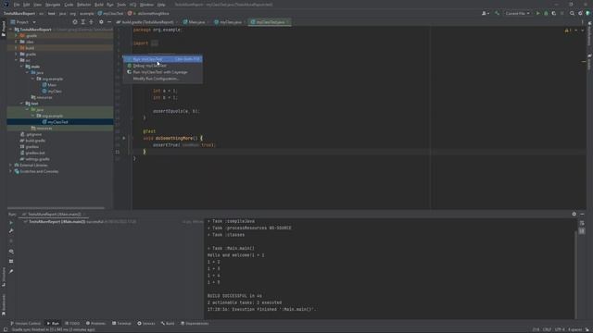
Task: Open TODO tool window button
Action: point(72,324)
